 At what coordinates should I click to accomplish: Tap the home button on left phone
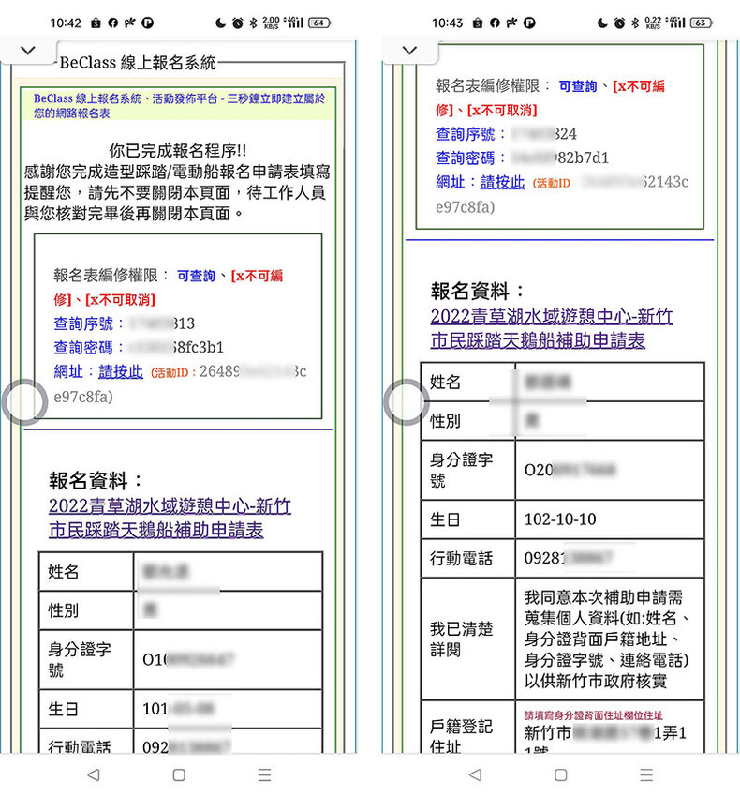pyautogui.click(x=179, y=774)
